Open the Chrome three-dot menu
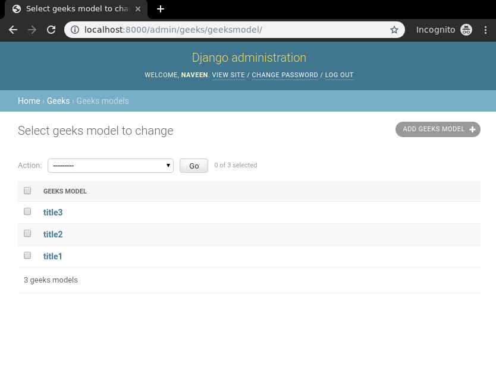 click(x=485, y=30)
